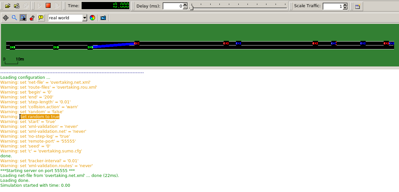Click the warning line setting 'step-length'
The width and height of the screenshot is (399, 192).
click(36, 102)
